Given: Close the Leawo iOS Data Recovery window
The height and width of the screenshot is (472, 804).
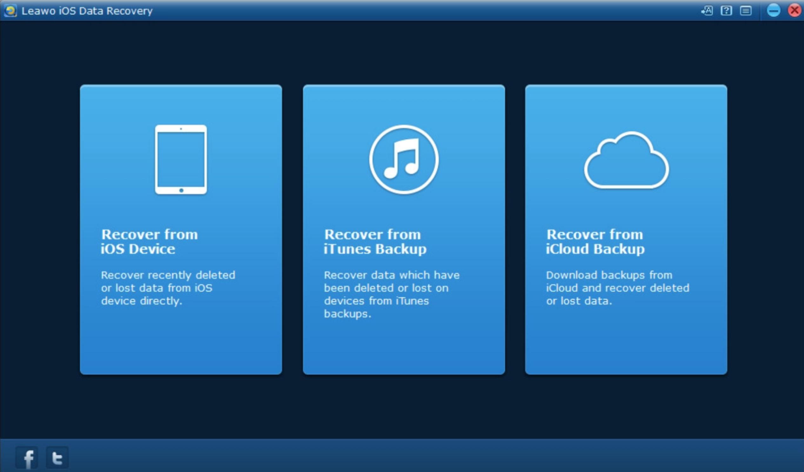Looking at the screenshot, I should 795,10.
